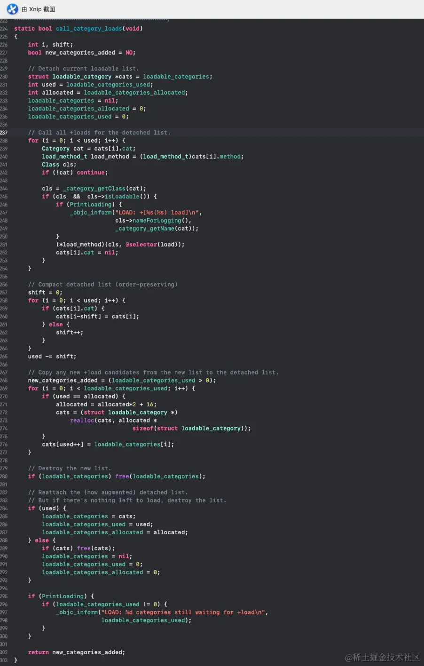This screenshot has height=666, width=424.
Task: Click comment '// Detach current loadable list.'
Action: tap(84, 69)
